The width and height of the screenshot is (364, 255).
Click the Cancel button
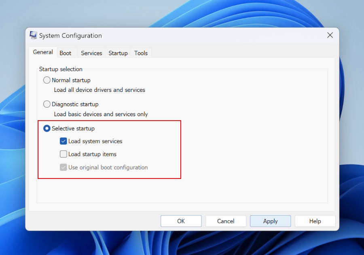[226, 221]
